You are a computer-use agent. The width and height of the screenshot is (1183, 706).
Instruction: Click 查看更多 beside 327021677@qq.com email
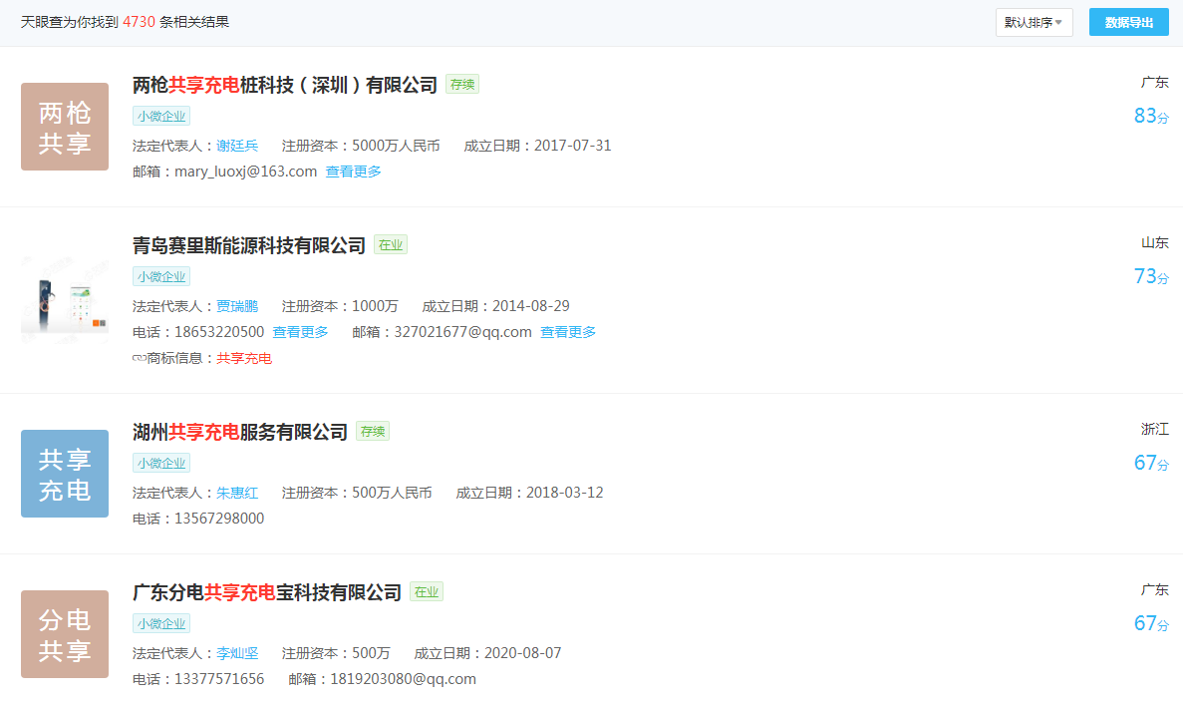click(x=568, y=332)
